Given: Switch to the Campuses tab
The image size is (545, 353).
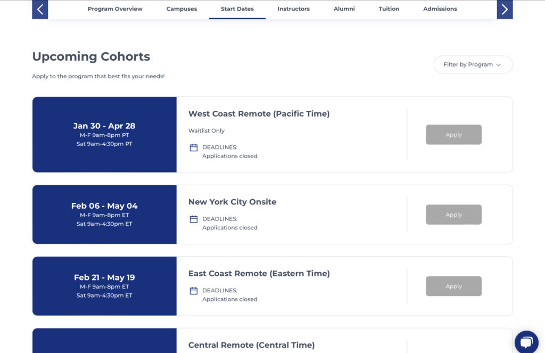Looking at the screenshot, I should pyautogui.click(x=181, y=9).
